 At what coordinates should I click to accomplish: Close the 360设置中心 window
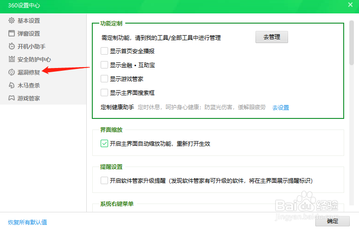(350, 5)
